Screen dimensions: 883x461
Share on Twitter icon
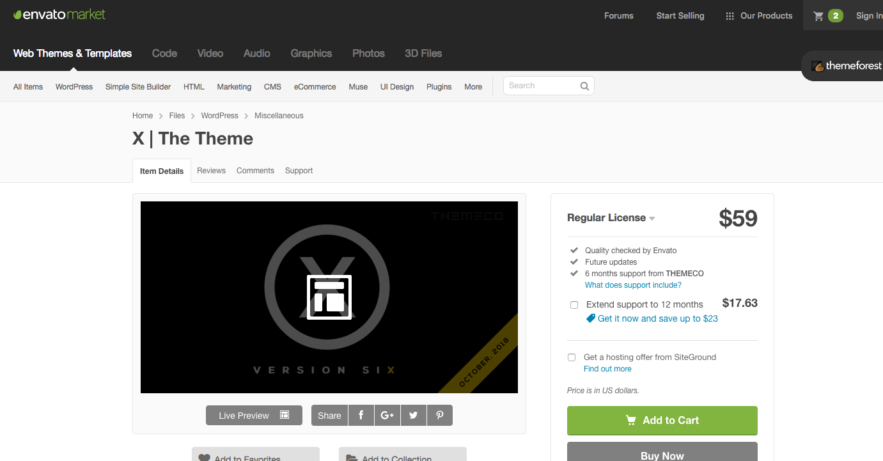click(414, 416)
